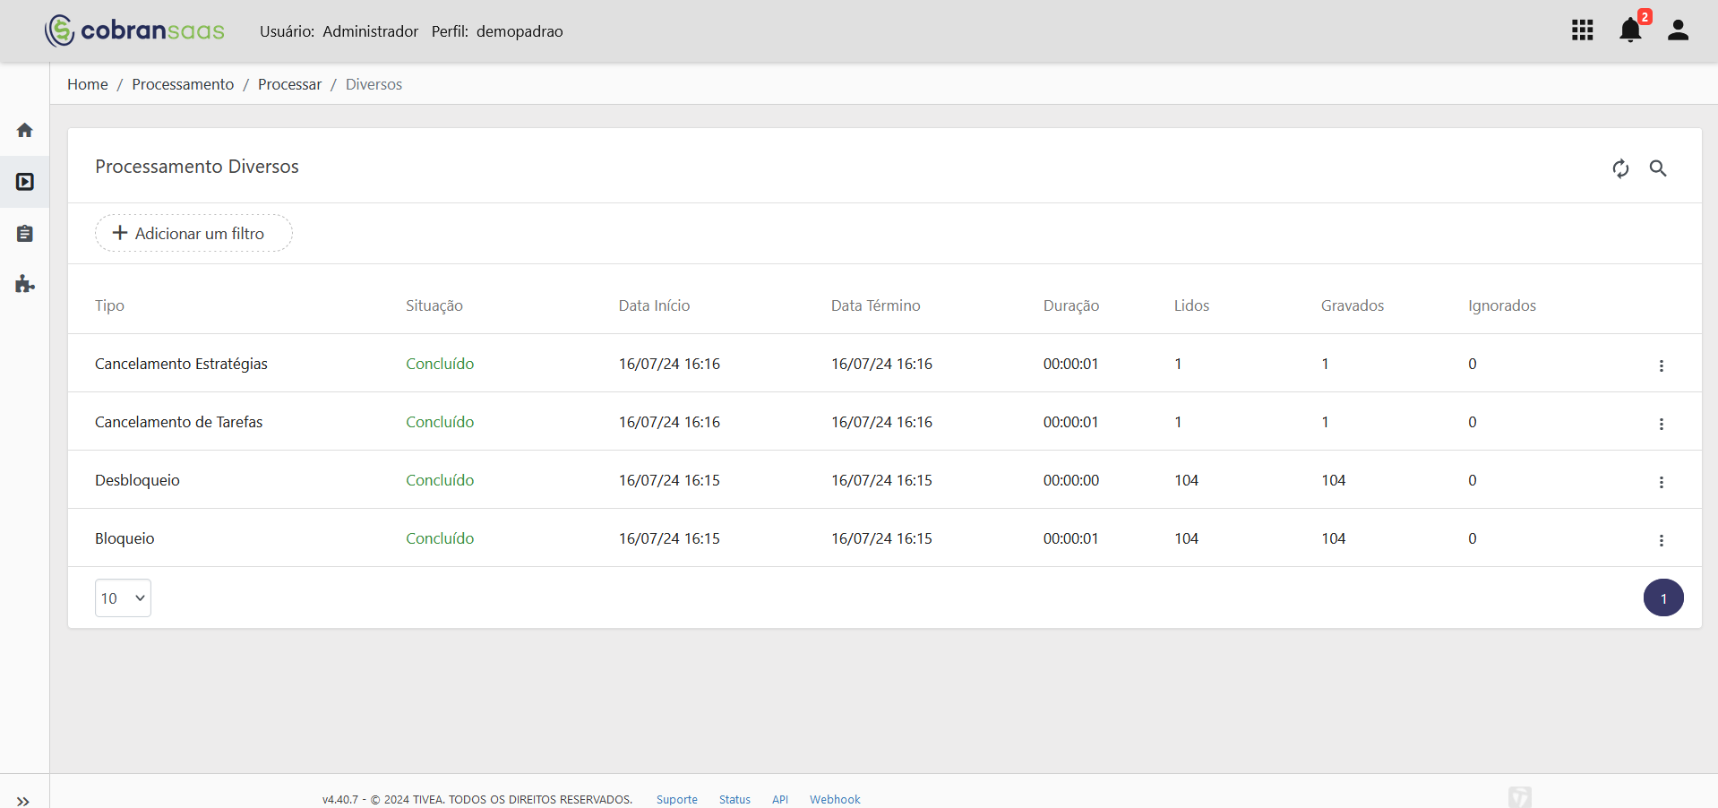This screenshot has height=808, width=1718.
Task: Expand the sidebar with double chevron
Action: 23,801
